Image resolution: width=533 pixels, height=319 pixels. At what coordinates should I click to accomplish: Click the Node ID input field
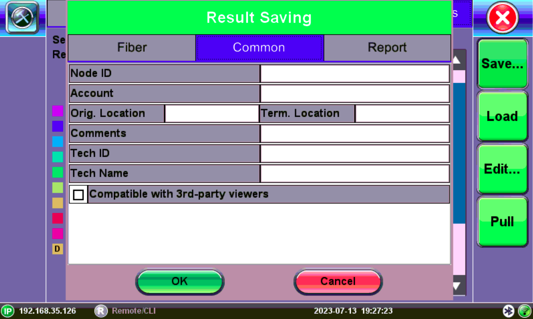pyautogui.click(x=354, y=73)
